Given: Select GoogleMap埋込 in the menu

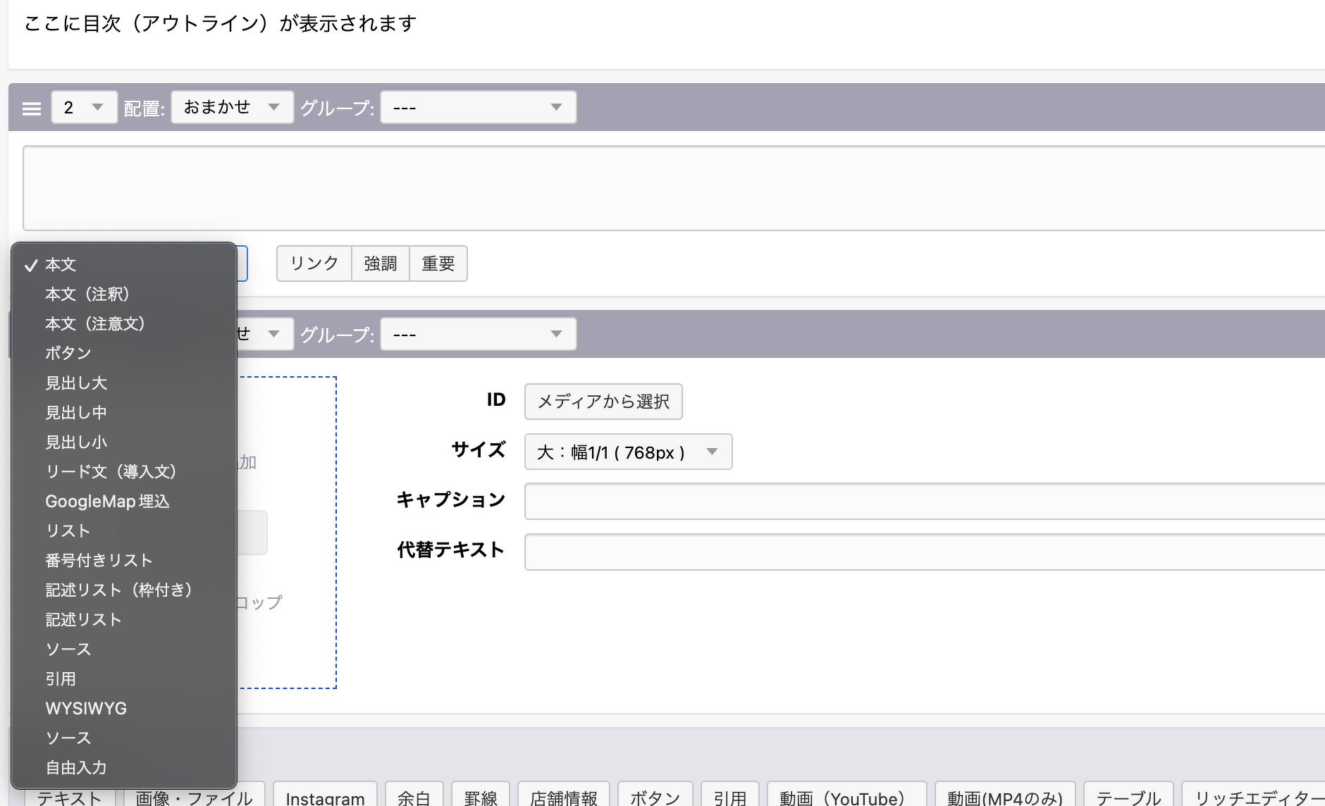Looking at the screenshot, I should (x=107, y=502).
